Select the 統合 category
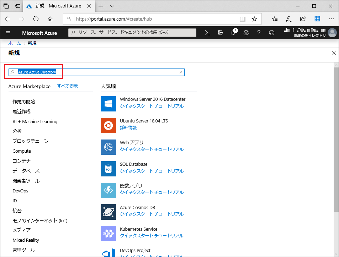Viewport: 339px width, 257px height. [17, 210]
